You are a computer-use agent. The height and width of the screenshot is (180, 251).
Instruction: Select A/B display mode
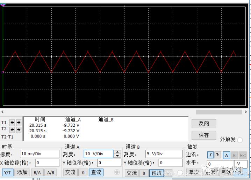click(x=51, y=172)
